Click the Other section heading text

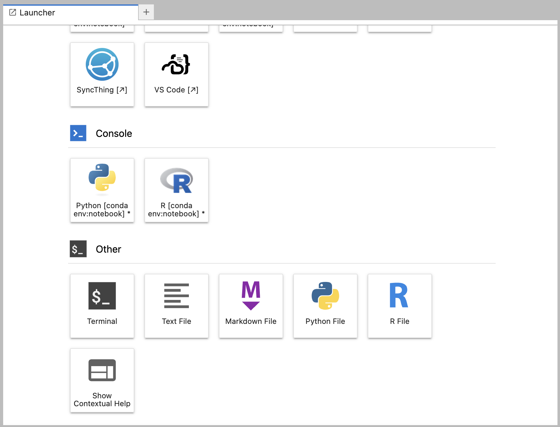coord(108,249)
